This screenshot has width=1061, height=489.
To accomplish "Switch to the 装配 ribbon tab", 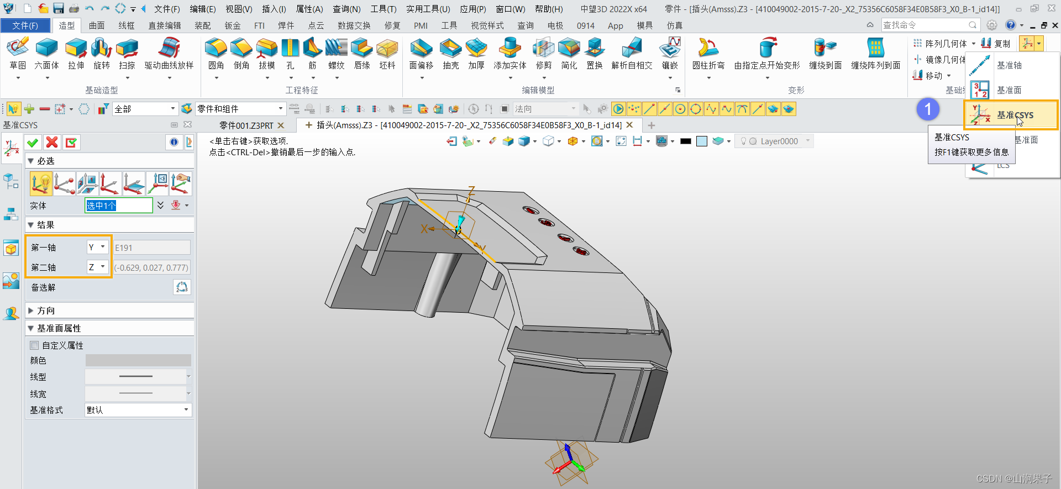I will click(203, 25).
